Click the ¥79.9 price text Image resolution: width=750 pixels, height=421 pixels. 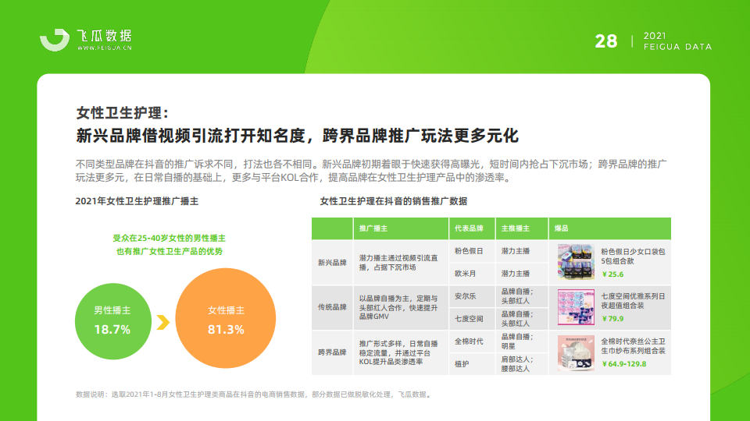612,318
